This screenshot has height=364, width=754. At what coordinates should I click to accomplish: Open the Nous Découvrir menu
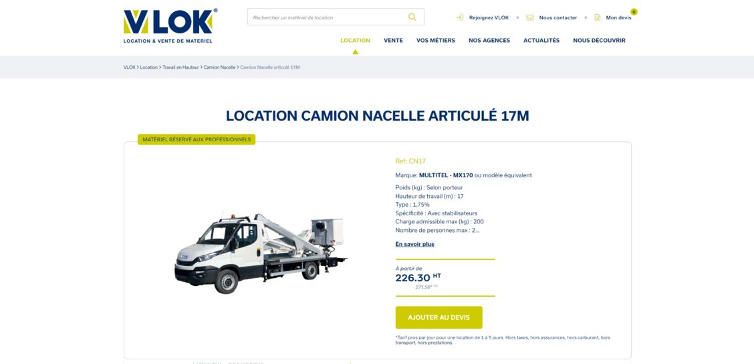(599, 40)
